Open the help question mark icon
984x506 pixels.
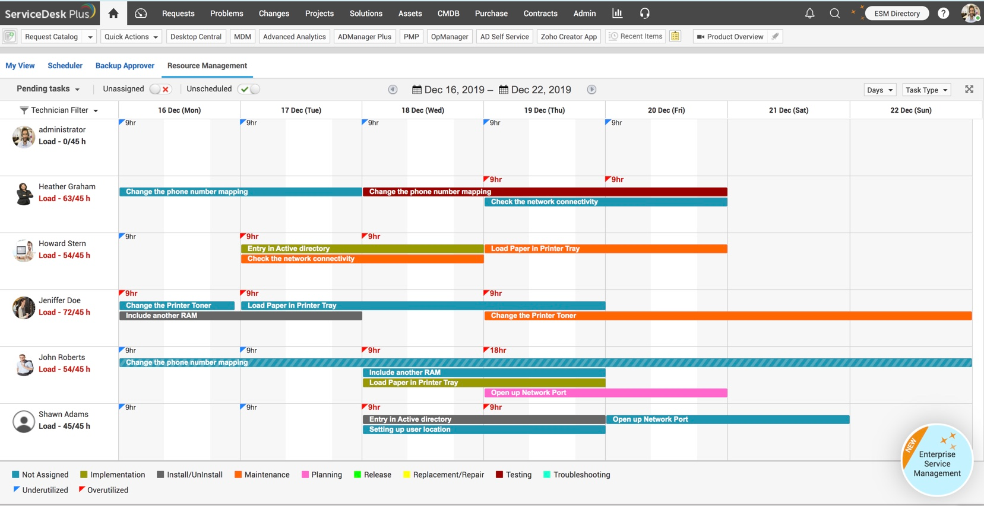pyautogui.click(x=943, y=13)
